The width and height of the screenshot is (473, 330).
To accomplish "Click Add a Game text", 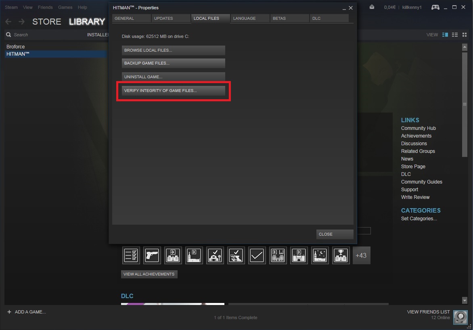I will 30,312.
